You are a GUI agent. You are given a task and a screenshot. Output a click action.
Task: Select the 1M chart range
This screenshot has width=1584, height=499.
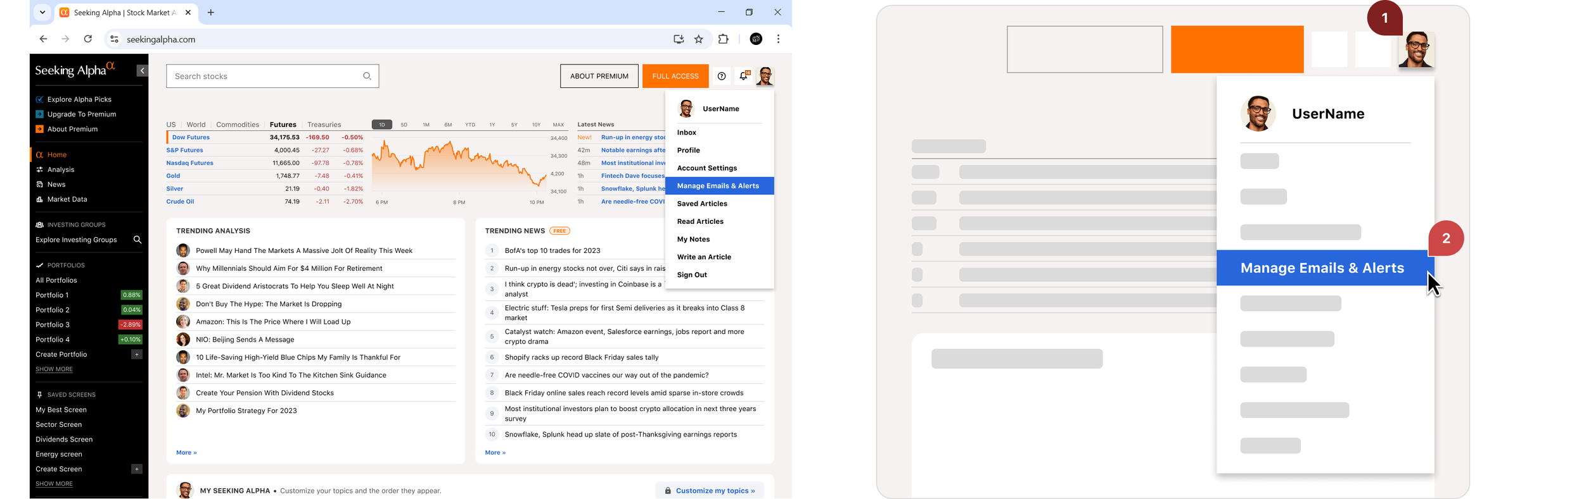click(x=426, y=125)
